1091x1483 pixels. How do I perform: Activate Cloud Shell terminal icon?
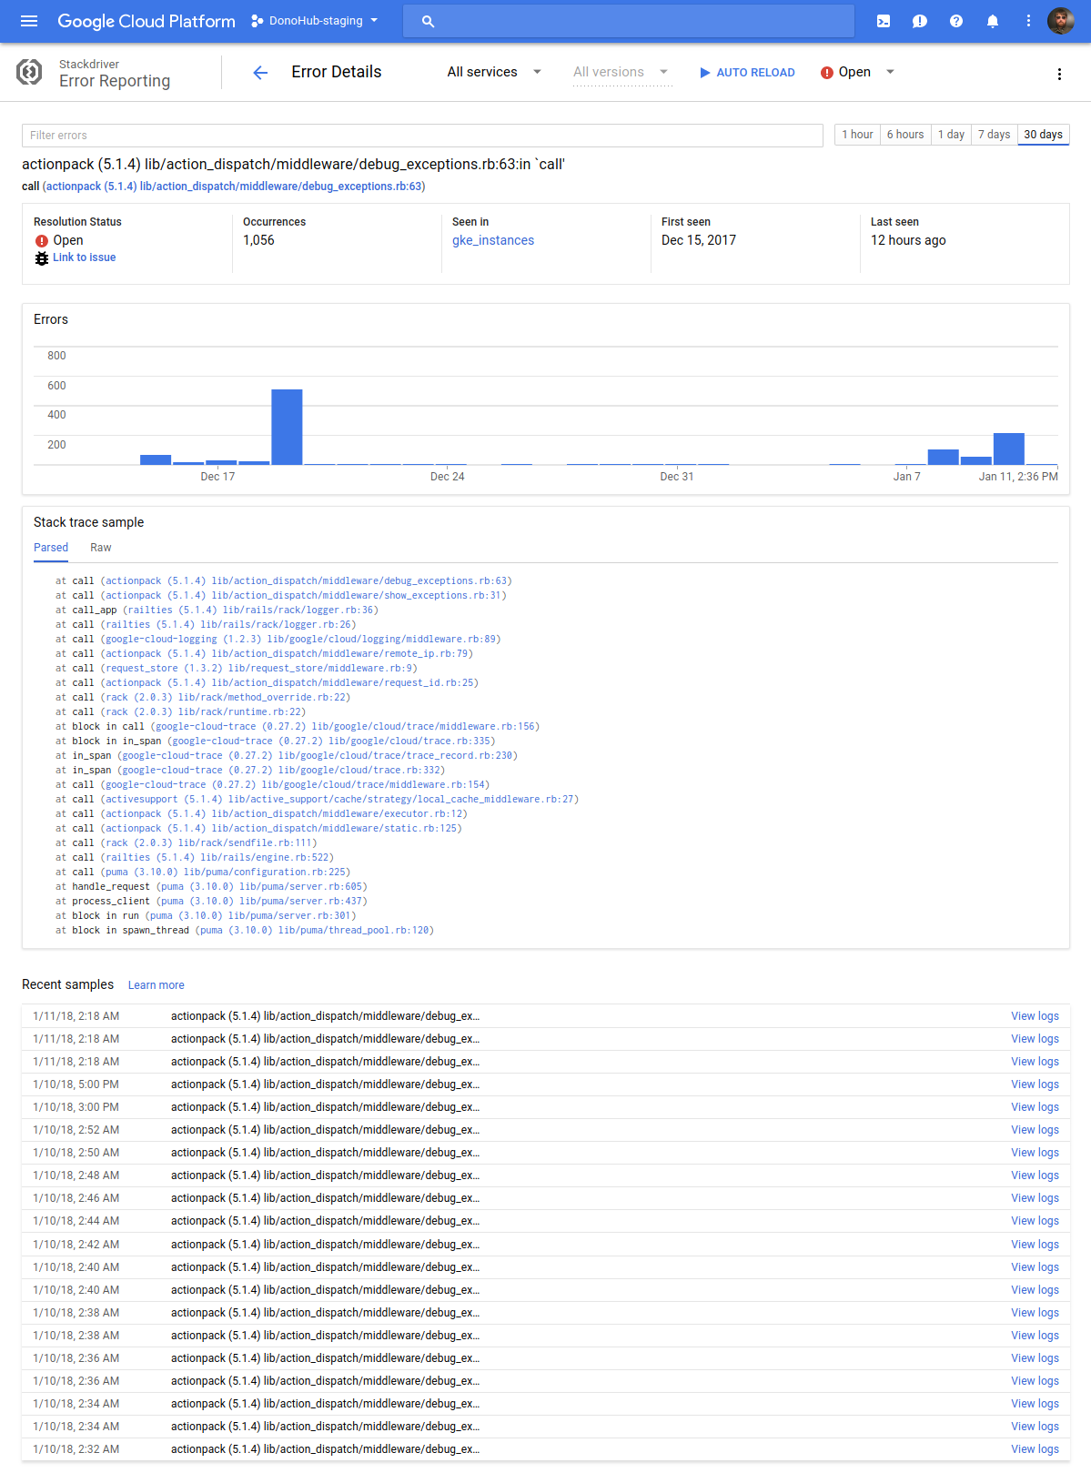pyautogui.click(x=883, y=21)
